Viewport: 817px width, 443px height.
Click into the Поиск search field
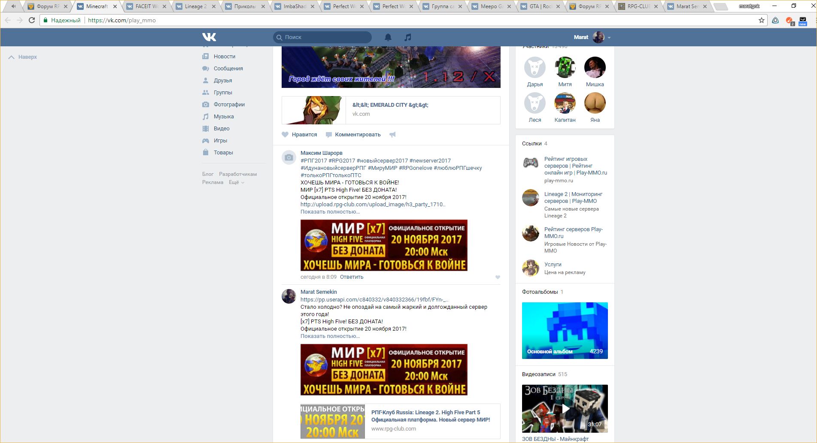322,37
